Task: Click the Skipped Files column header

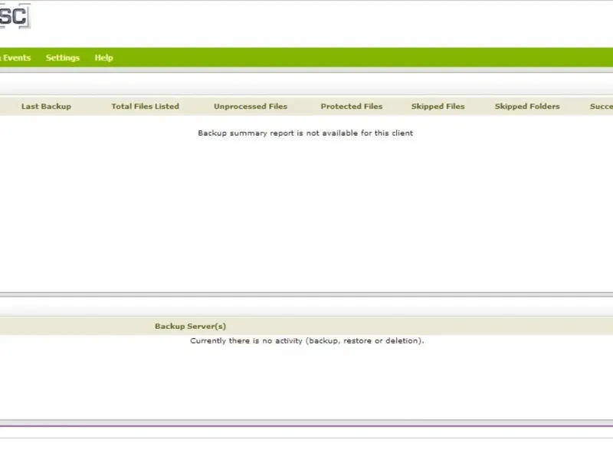Action: (x=438, y=107)
